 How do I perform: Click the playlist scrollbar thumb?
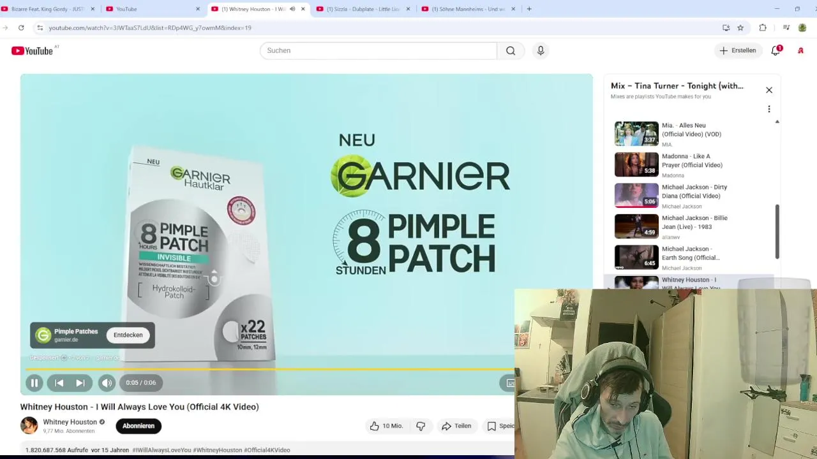pos(777,231)
